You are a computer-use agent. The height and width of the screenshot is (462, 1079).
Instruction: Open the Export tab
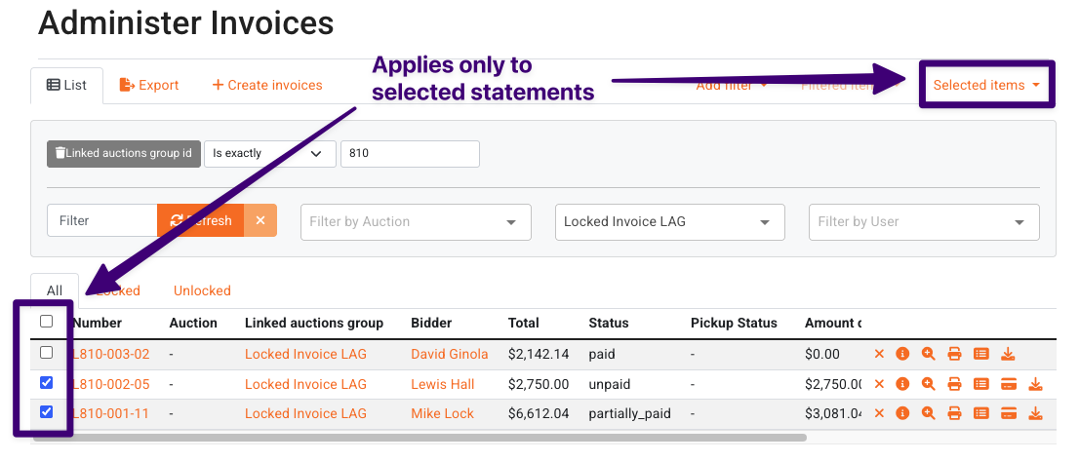(148, 85)
